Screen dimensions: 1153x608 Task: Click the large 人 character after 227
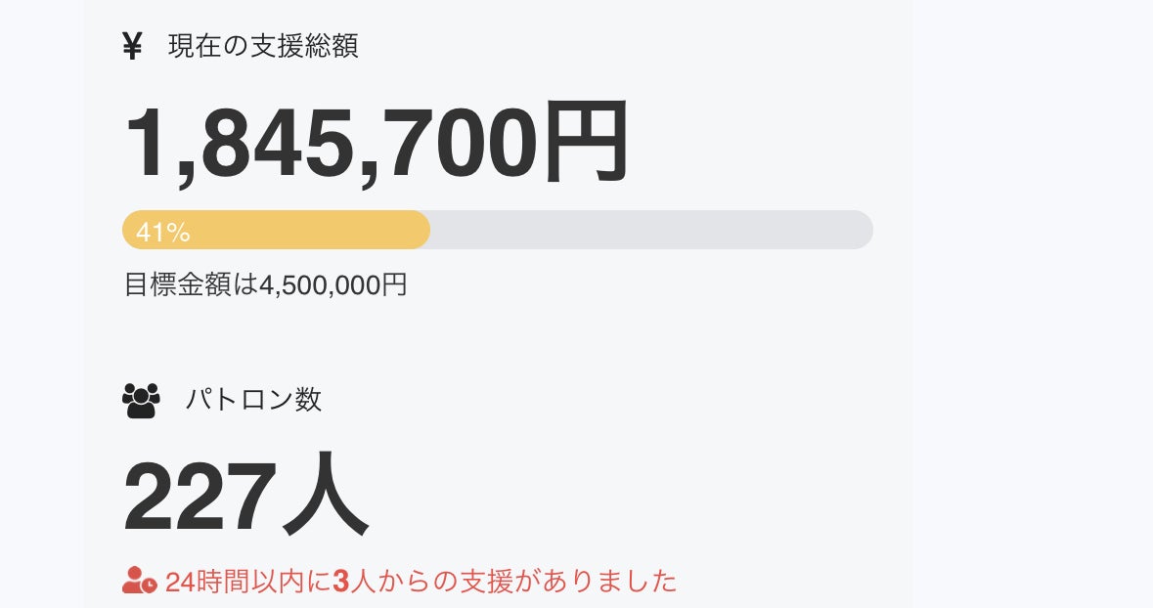(x=325, y=498)
